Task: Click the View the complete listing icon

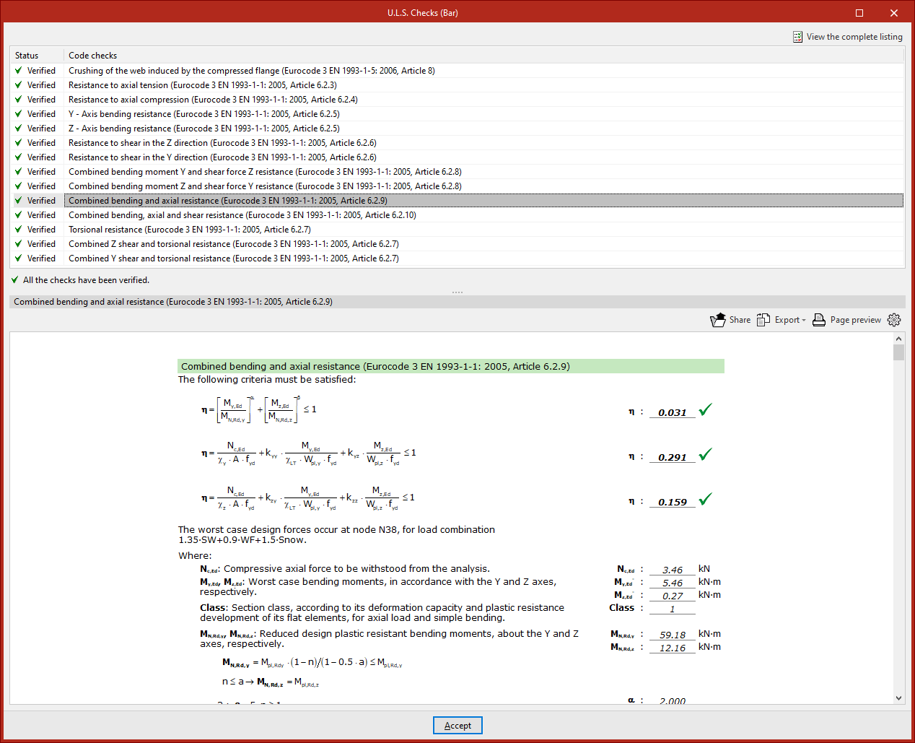Action: pyautogui.click(x=797, y=37)
